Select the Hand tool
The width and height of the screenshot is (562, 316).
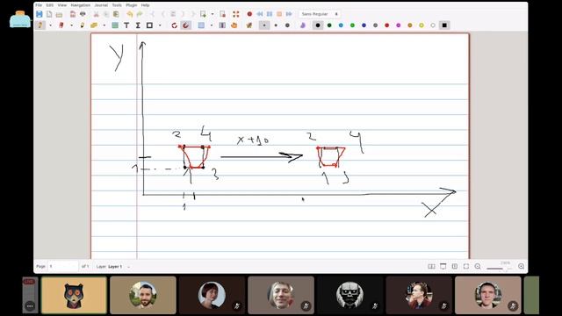pos(234,25)
